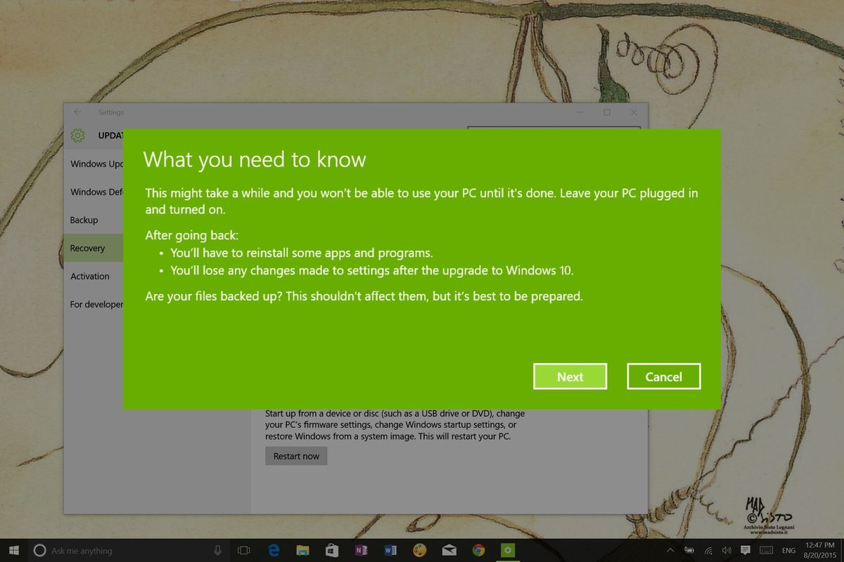Image resolution: width=844 pixels, height=562 pixels.
Task: Open Action Center from the system tray
Action: [746, 550]
